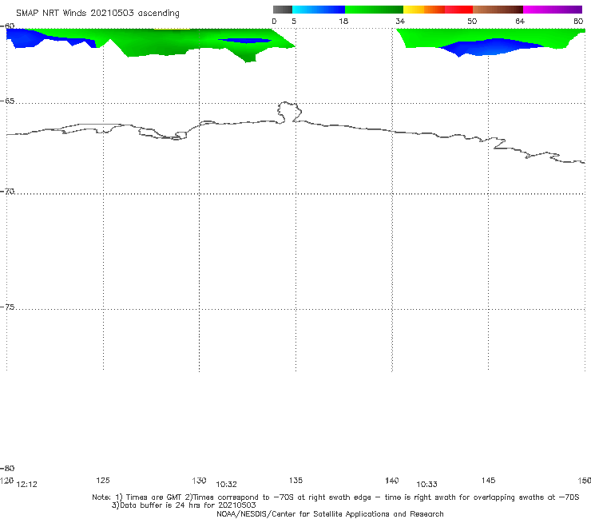Click the color bar label '5'
Viewport: 591px width, 519px height.
(x=294, y=21)
